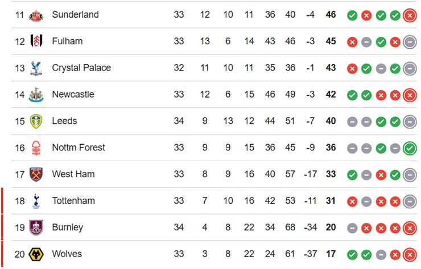The width and height of the screenshot is (421, 269).
Task: Click Sunderland's most recent loss icon
Action: pyautogui.click(x=409, y=15)
